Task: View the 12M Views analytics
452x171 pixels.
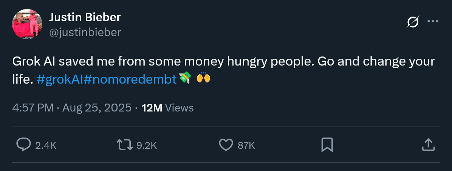Action: click(x=167, y=108)
